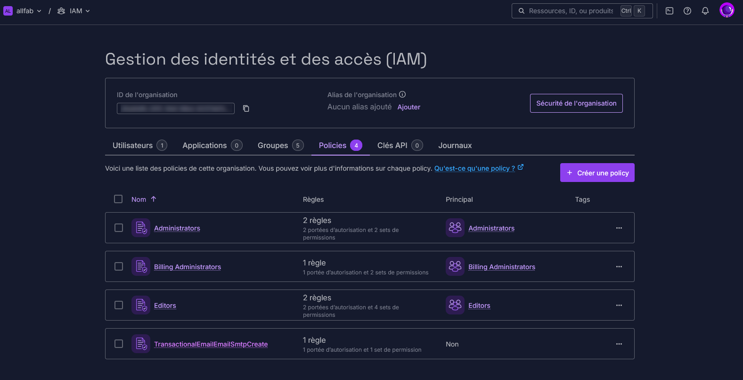The height and width of the screenshot is (380, 743).
Task: Open the Billing Administrators principal group link
Action: (x=502, y=267)
